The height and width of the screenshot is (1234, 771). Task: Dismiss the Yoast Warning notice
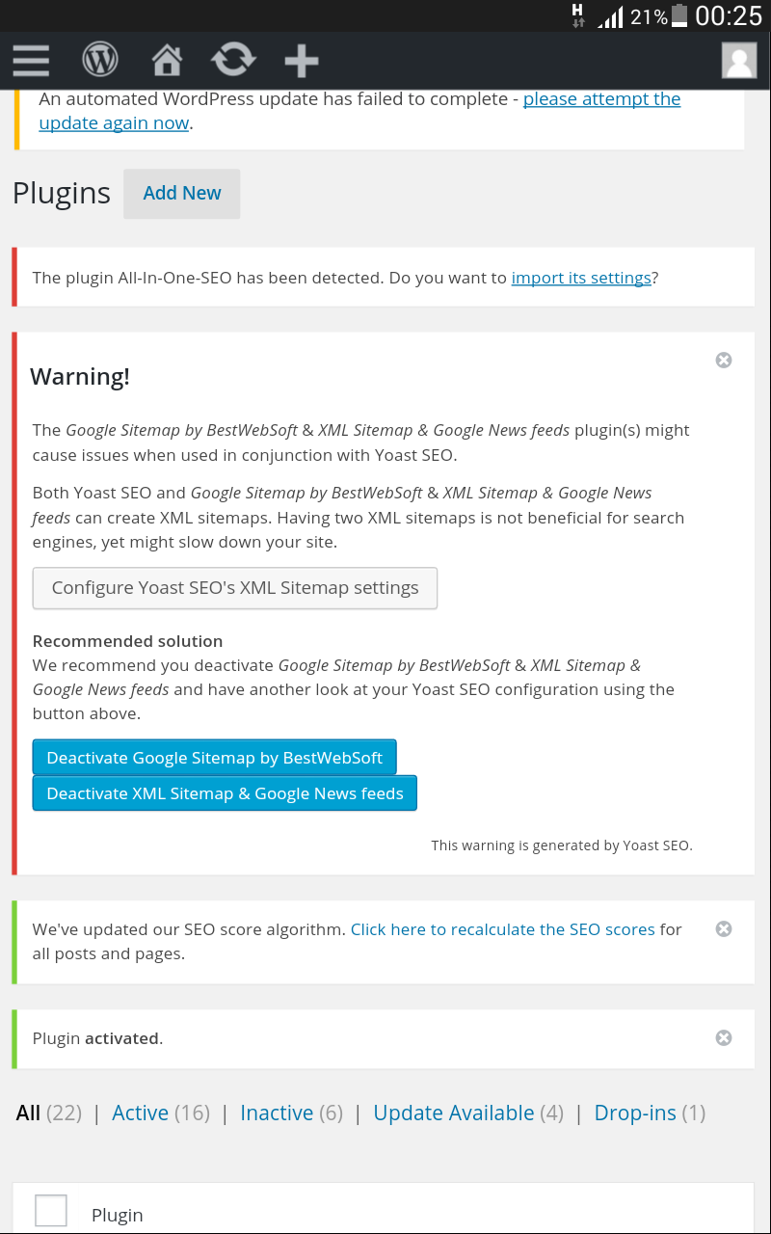[x=724, y=360]
